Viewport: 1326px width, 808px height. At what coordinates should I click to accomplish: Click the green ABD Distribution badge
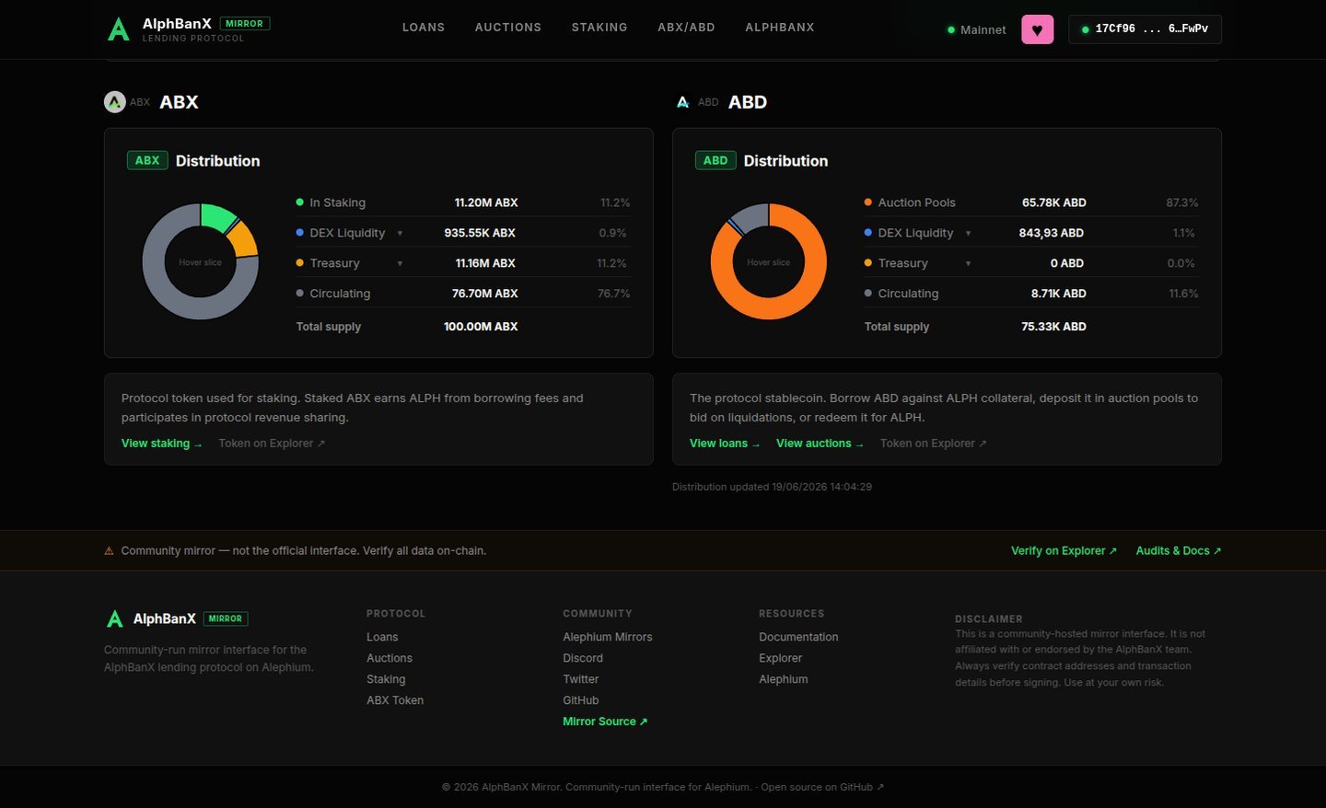(x=715, y=160)
